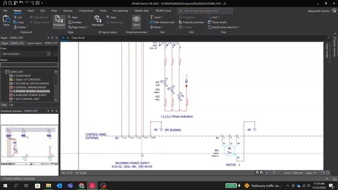Open the Find dropdown arrow

(219, 17)
